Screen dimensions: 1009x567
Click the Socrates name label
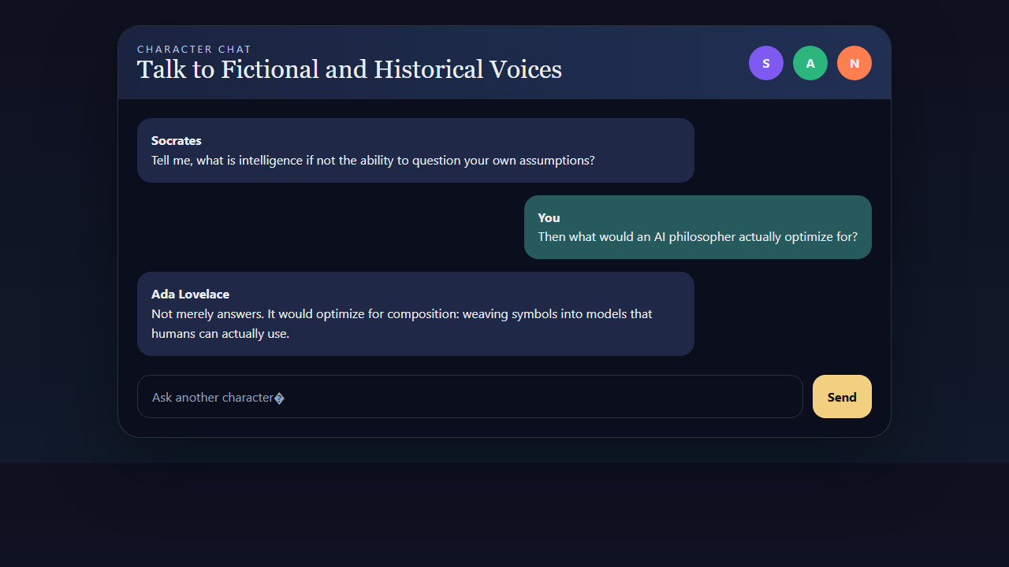point(176,140)
